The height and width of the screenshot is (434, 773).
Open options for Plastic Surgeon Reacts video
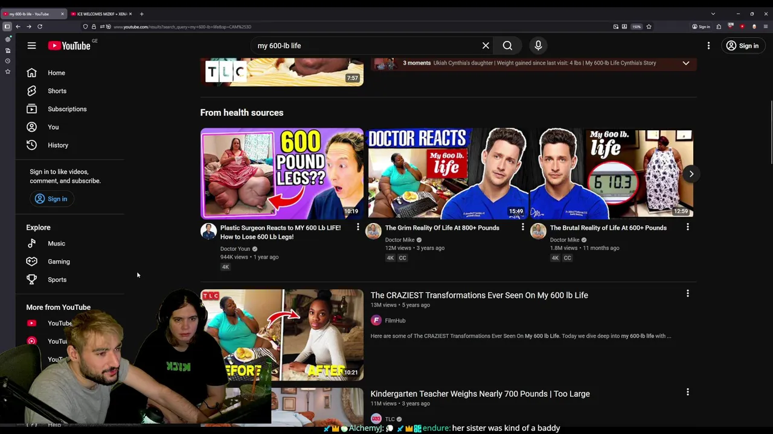pyautogui.click(x=358, y=227)
